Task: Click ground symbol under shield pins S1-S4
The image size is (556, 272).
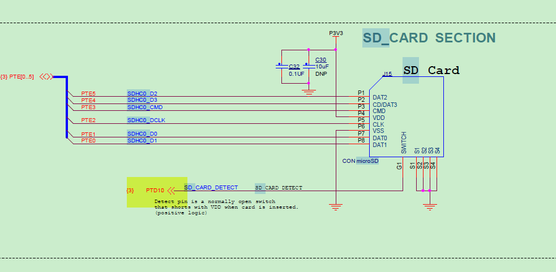Action: [x=430, y=207]
